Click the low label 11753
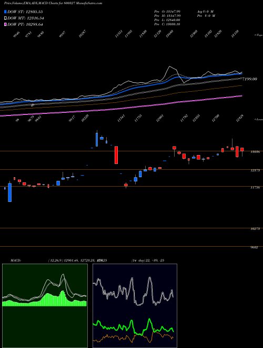This screenshot has height=348, width=263. (x=138, y=118)
